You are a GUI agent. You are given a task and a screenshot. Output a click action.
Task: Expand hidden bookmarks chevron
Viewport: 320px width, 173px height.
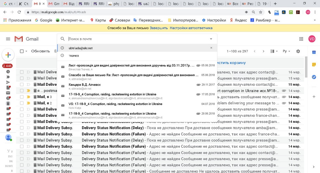315,20
